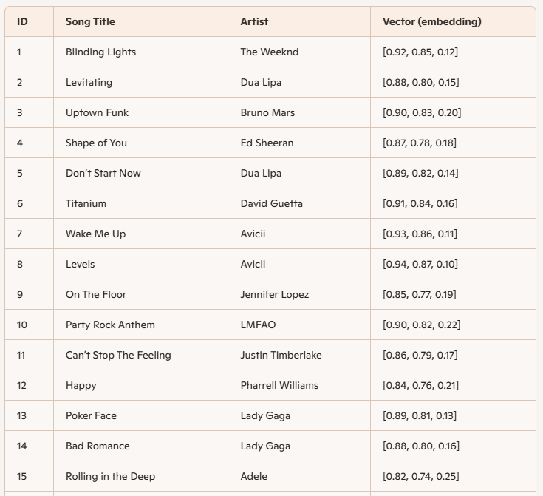543x496 pixels.
Task: Click the Jennifer Lopez artist cell
Action: coord(274,294)
